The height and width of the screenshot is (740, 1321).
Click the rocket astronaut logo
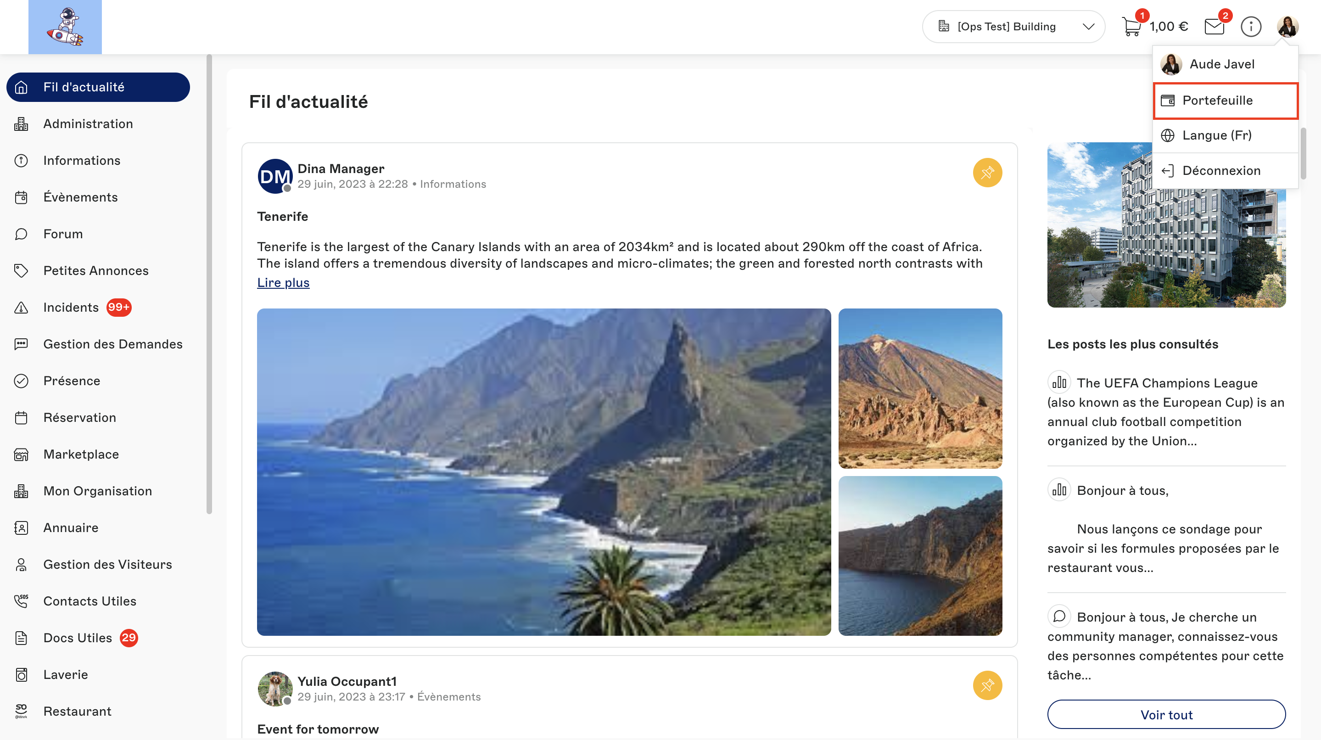tap(65, 27)
